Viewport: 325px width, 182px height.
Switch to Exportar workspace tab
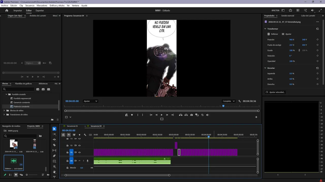(40, 11)
